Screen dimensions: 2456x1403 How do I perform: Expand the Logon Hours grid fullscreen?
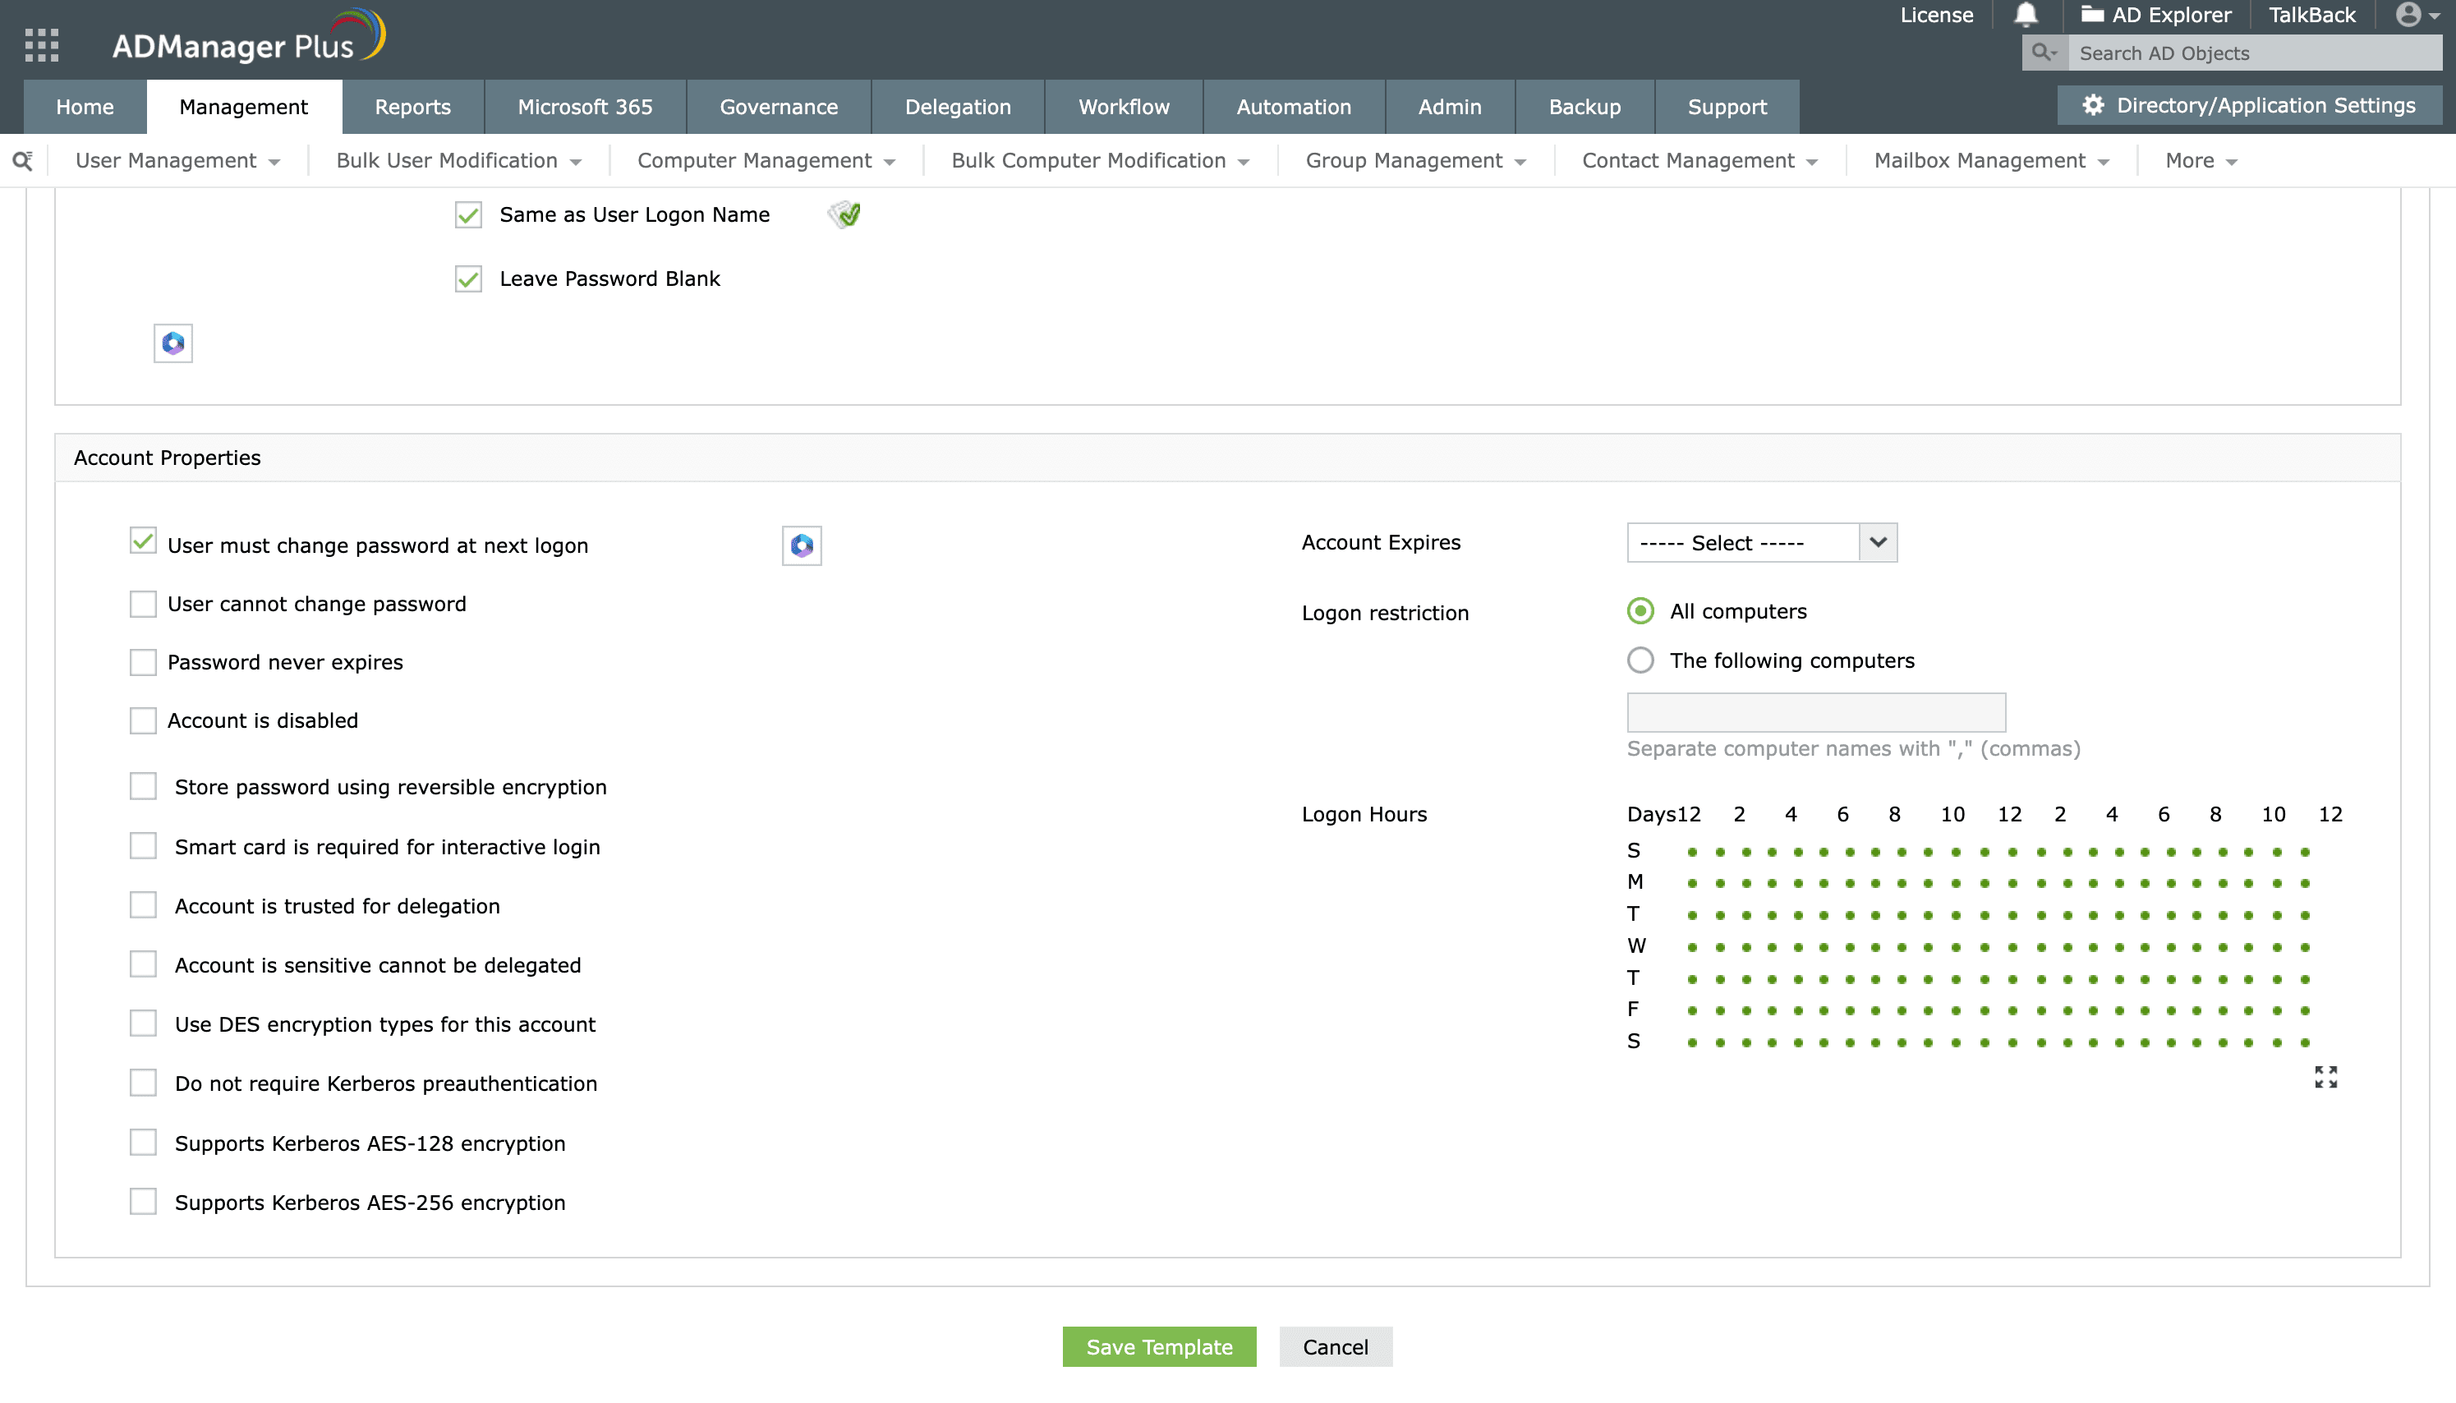click(x=2325, y=1076)
